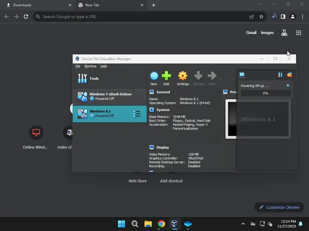Image resolution: width=309 pixels, height=231 pixels.
Task: Open the Online Wind... shortcut
Action: [x=36, y=137]
